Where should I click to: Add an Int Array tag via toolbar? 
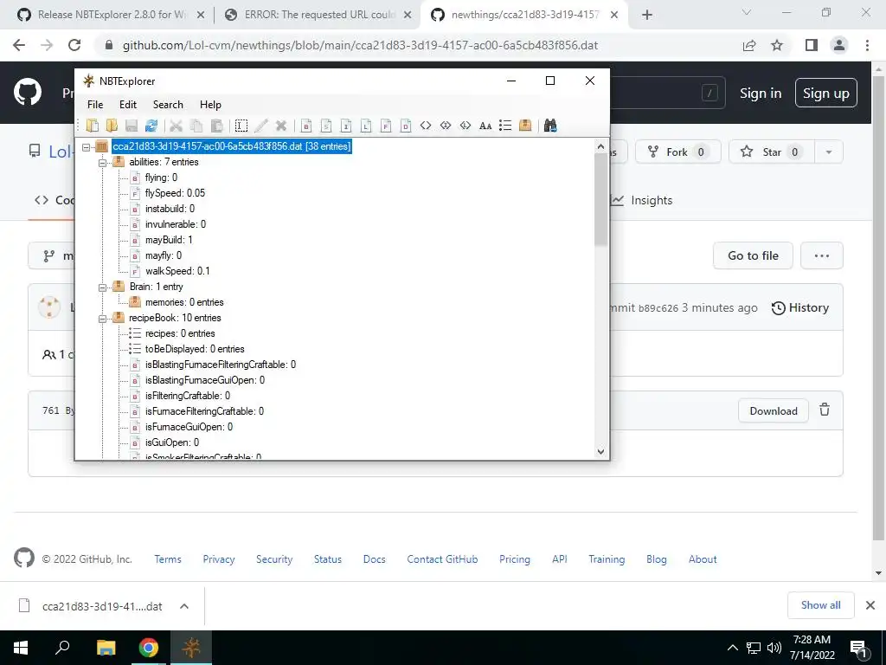[x=446, y=126]
